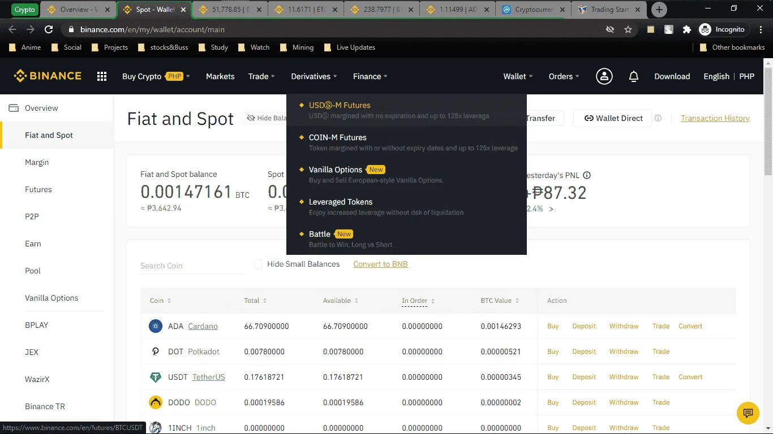Sort by the Available column arrows

point(357,301)
